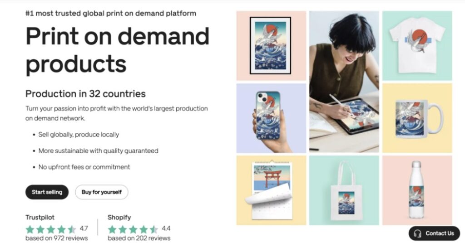
Task: Open the 972 Trustpilot reviews text
Action: click(x=57, y=238)
